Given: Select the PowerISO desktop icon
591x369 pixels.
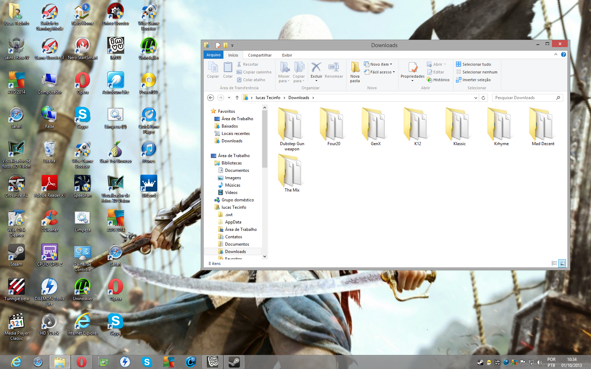Looking at the screenshot, I should point(148,83).
